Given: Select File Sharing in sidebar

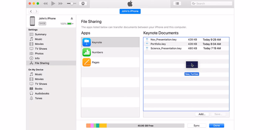Looking at the screenshot, I should click(51, 63).
